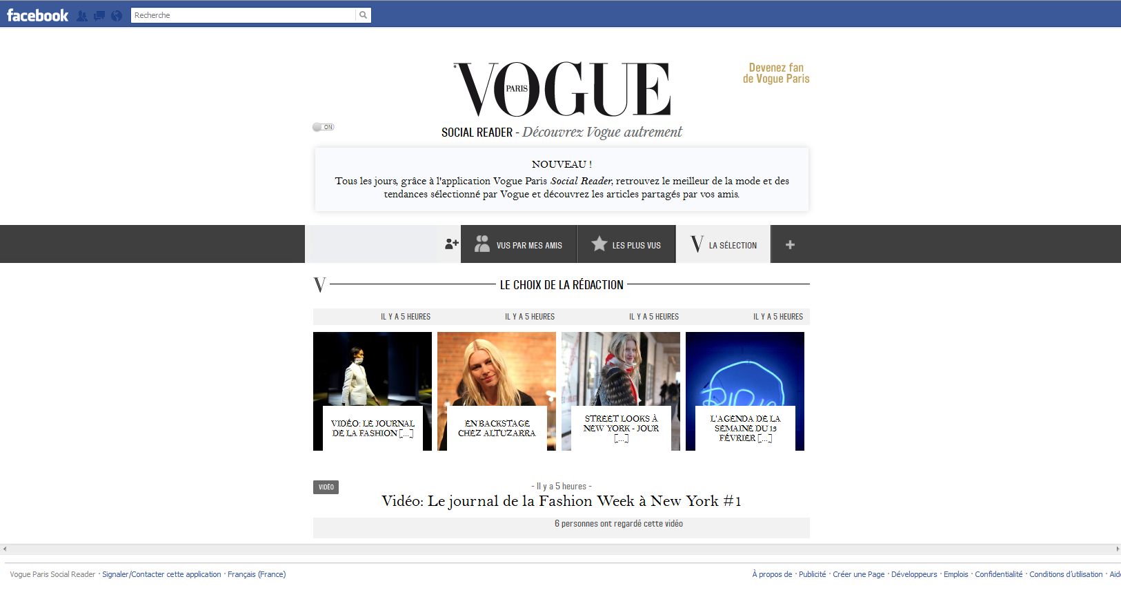The width and height of the screenshot is (1121, 597).
Task: Click the search magnifier button
Action: 363,15
